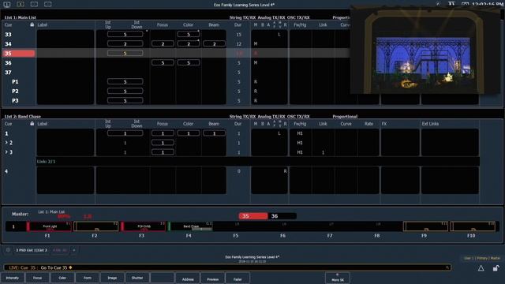Click the unlocked padlock icon at bottom right
Screen dimensions: 505x284
click(x=496, y=268)
